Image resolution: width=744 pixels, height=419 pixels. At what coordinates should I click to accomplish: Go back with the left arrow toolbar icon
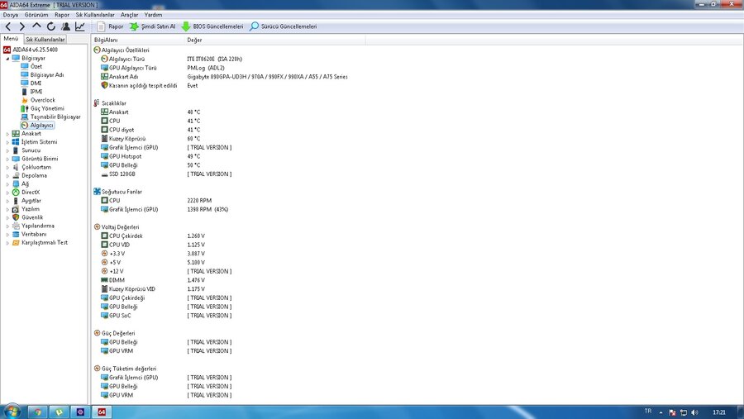point(8,26)
